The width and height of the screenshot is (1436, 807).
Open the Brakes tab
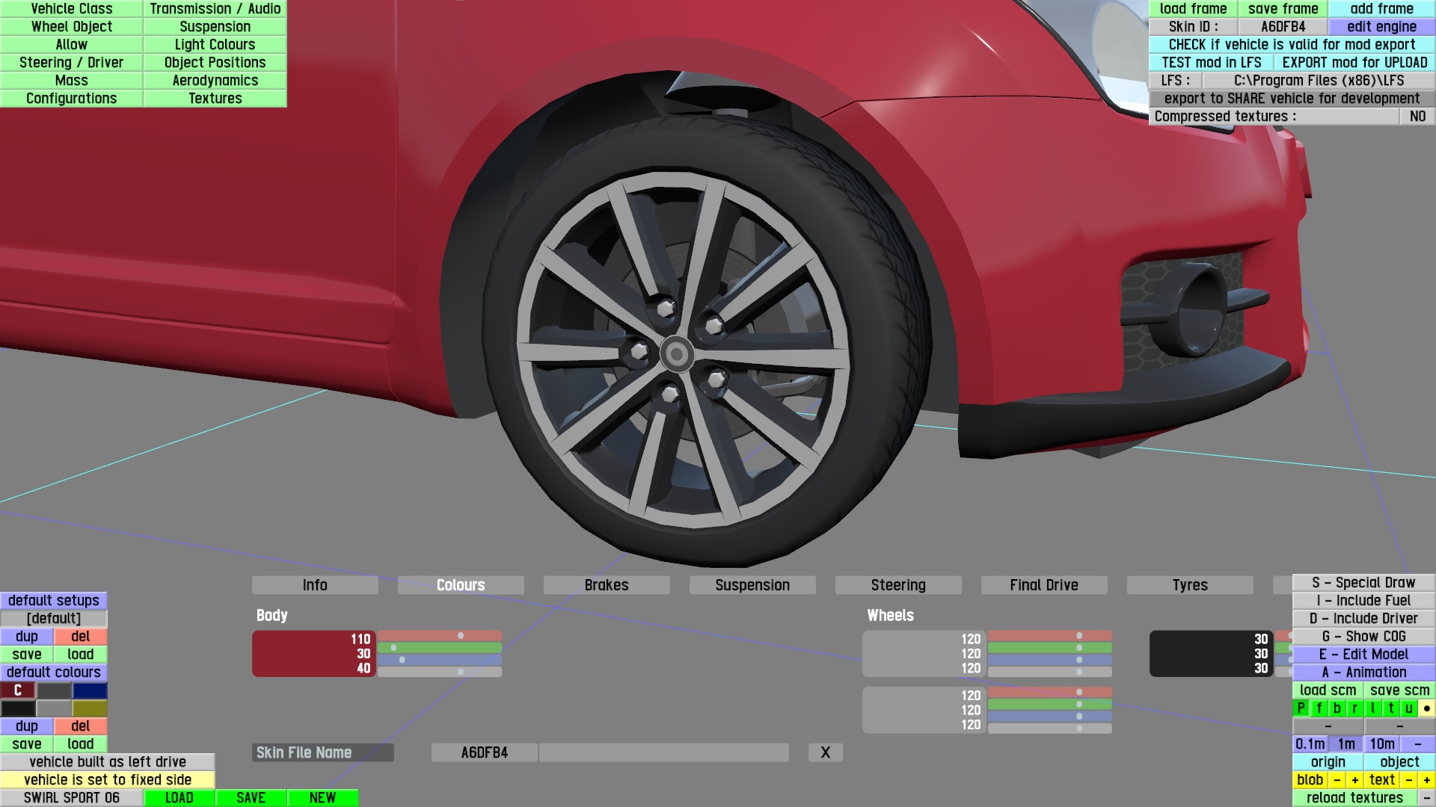(x=606, y=585)
